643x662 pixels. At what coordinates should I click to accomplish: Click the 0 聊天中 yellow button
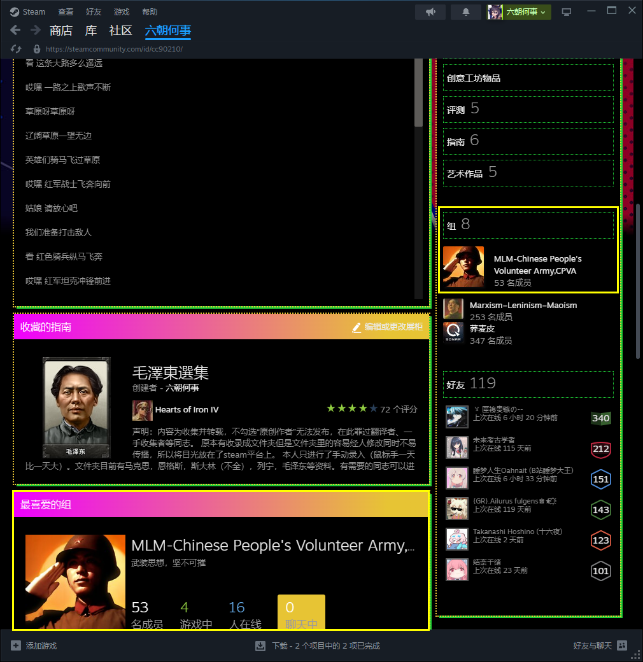(x=301, y=612)
